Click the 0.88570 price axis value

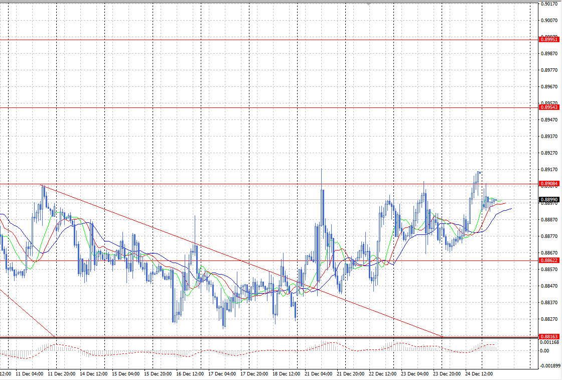pyautogui.click(x=549, y=269)
